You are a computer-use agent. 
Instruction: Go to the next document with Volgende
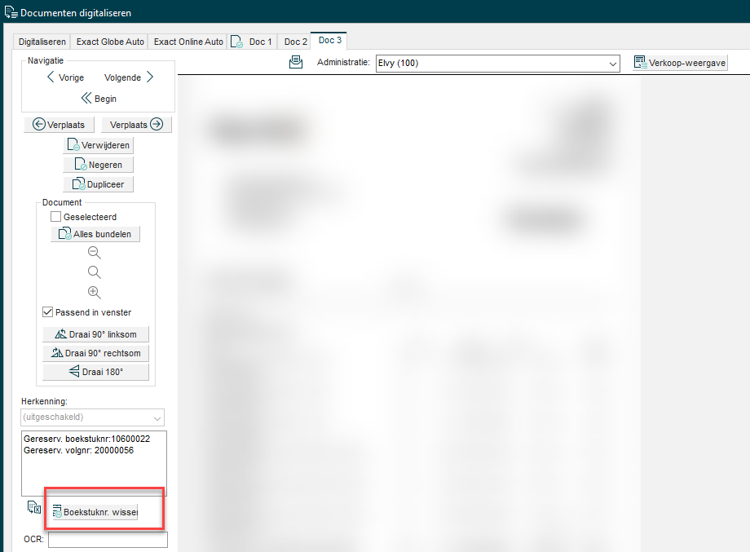[x=128, y=77]
